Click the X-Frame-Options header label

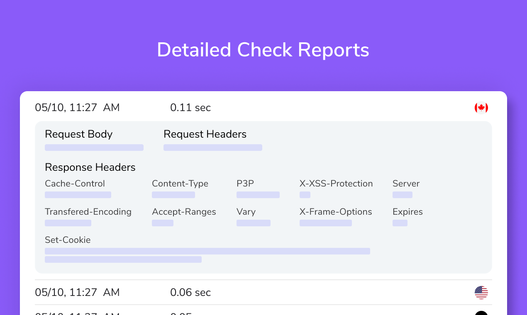pos(336,212)
